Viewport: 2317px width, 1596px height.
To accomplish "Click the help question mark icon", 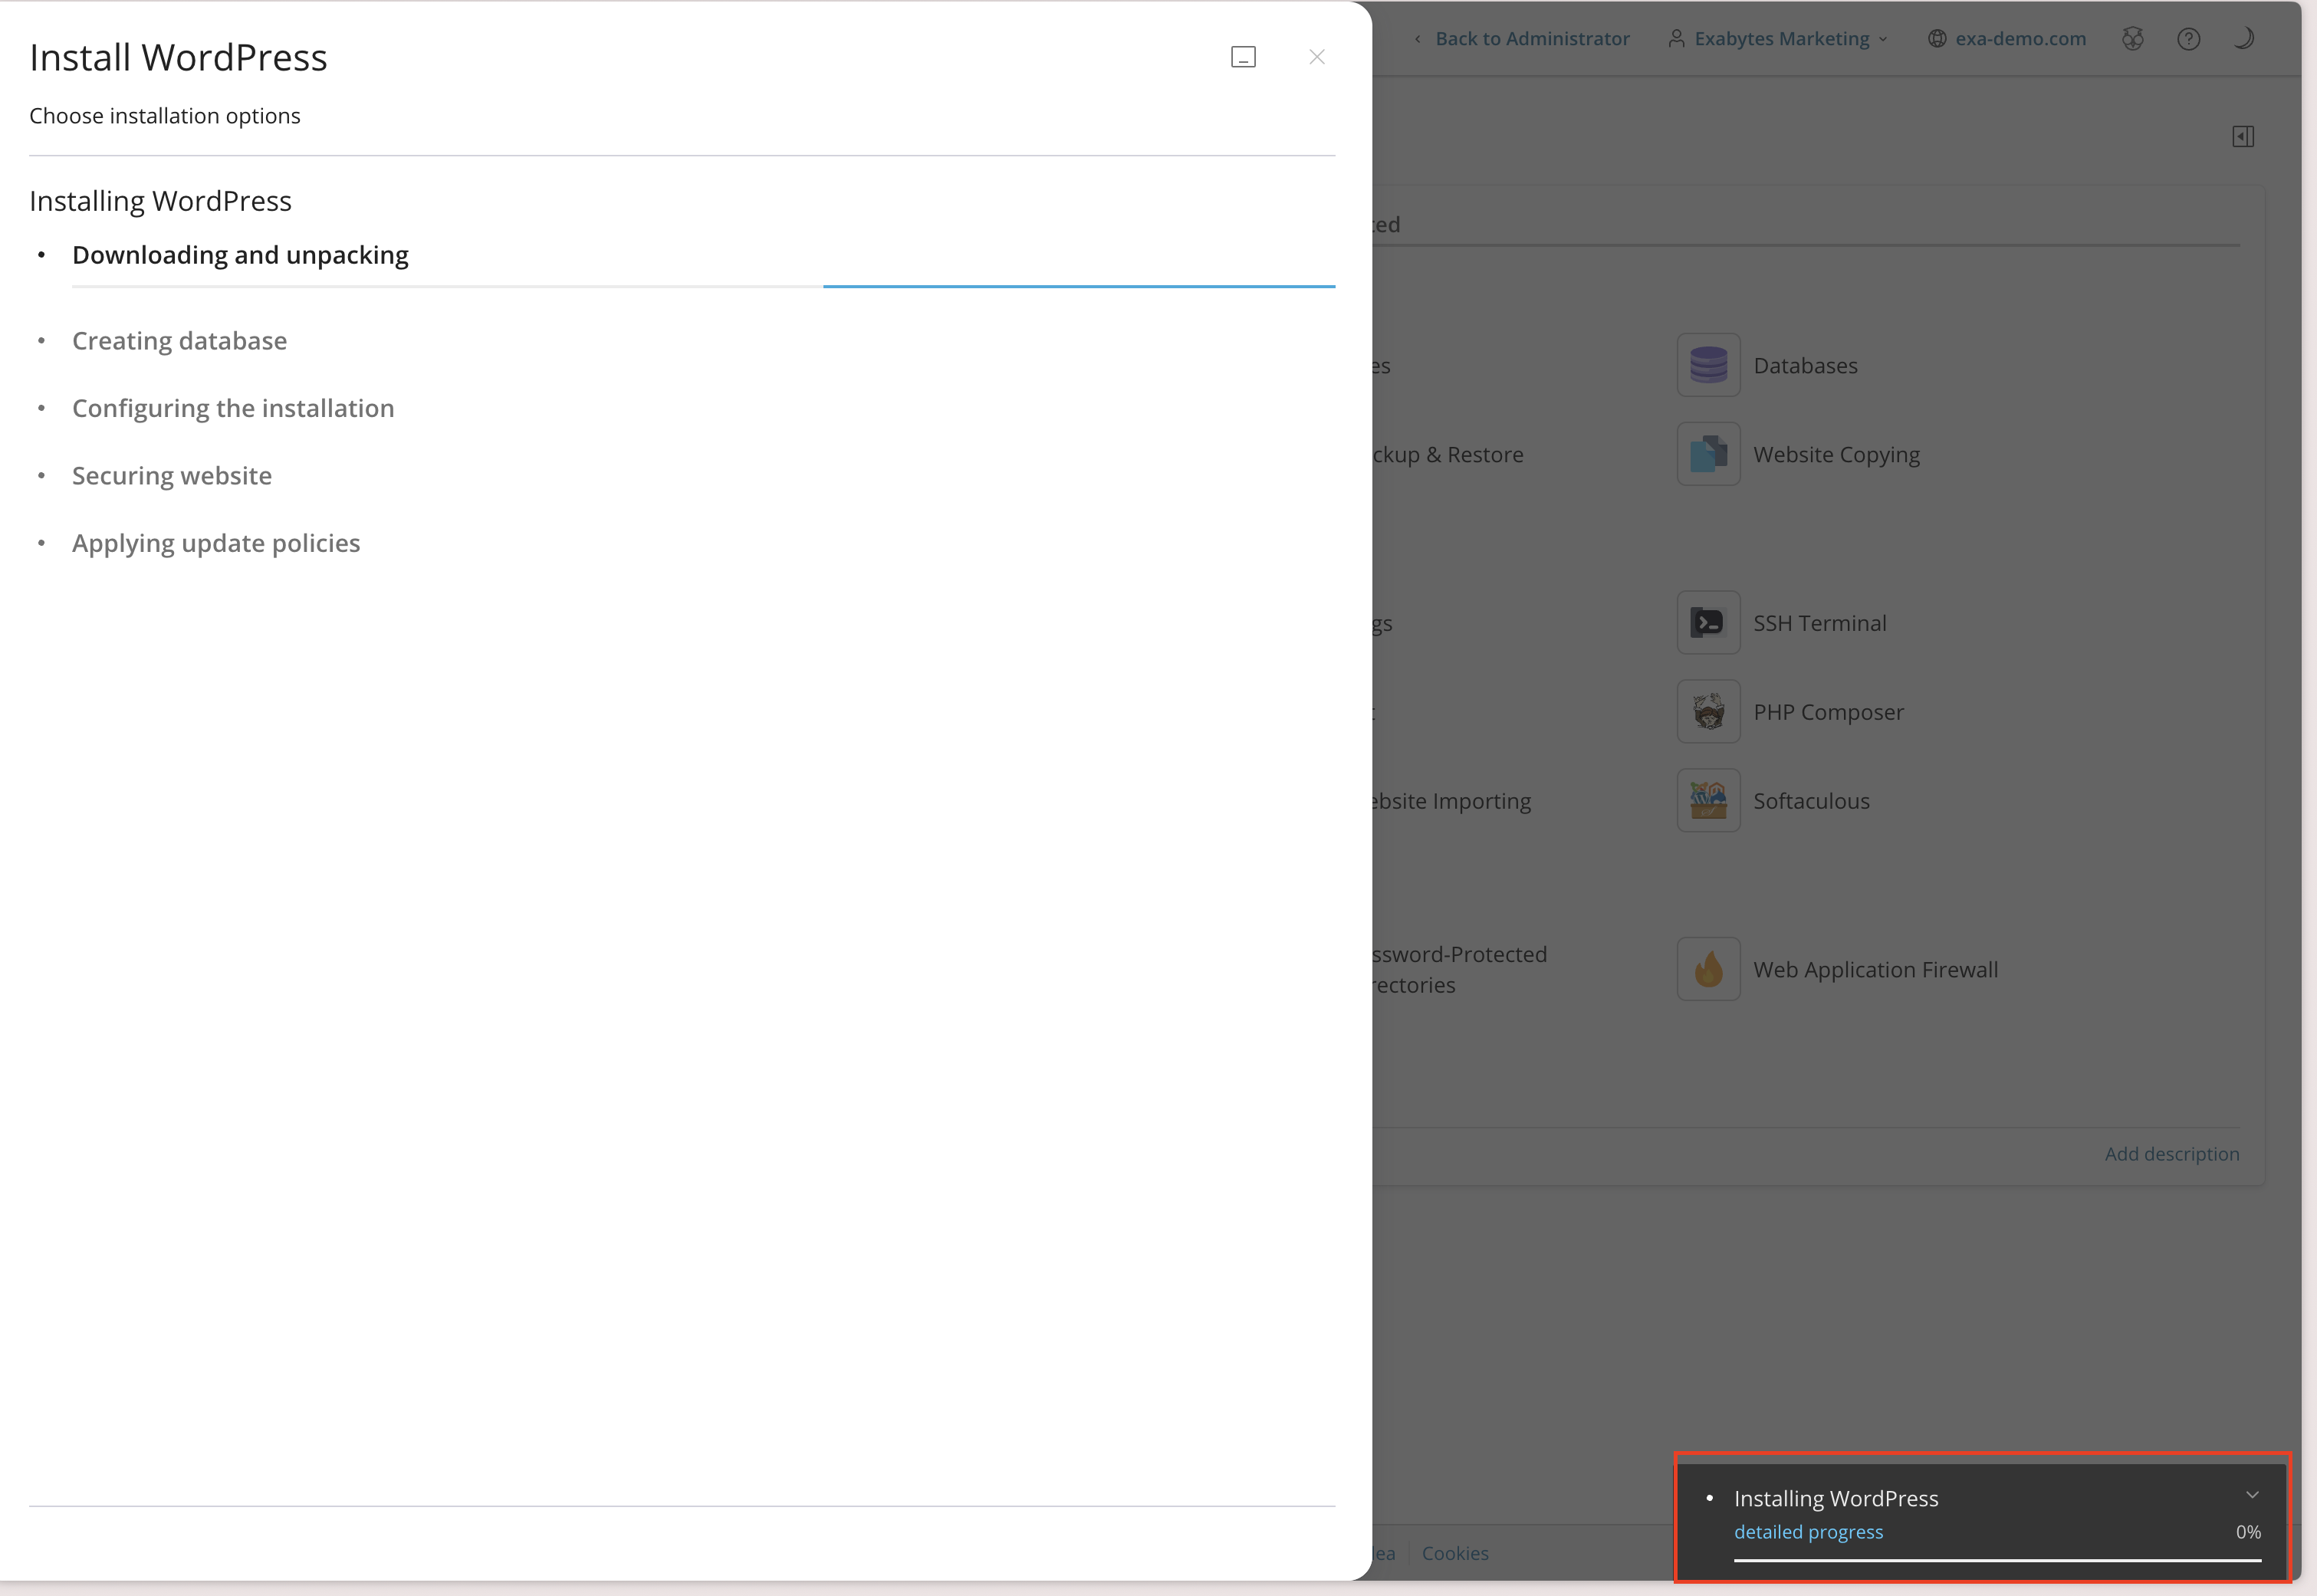I will coord(2188,39).
